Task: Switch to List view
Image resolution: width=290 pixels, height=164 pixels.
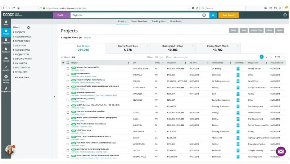Action: (150, 57)
